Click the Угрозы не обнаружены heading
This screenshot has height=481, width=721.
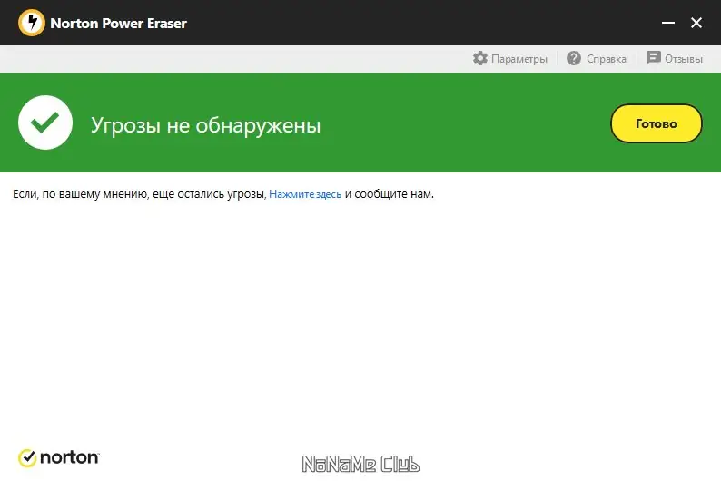pyautogui.click(x=205, y=125)
